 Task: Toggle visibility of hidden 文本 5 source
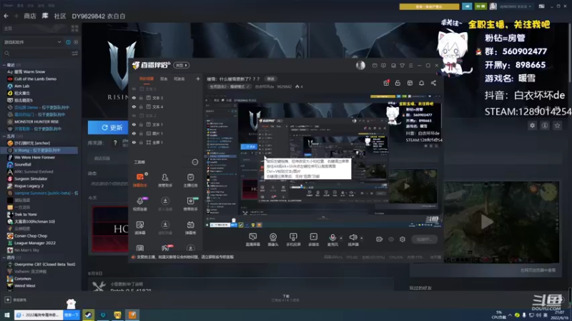point(134,88)
